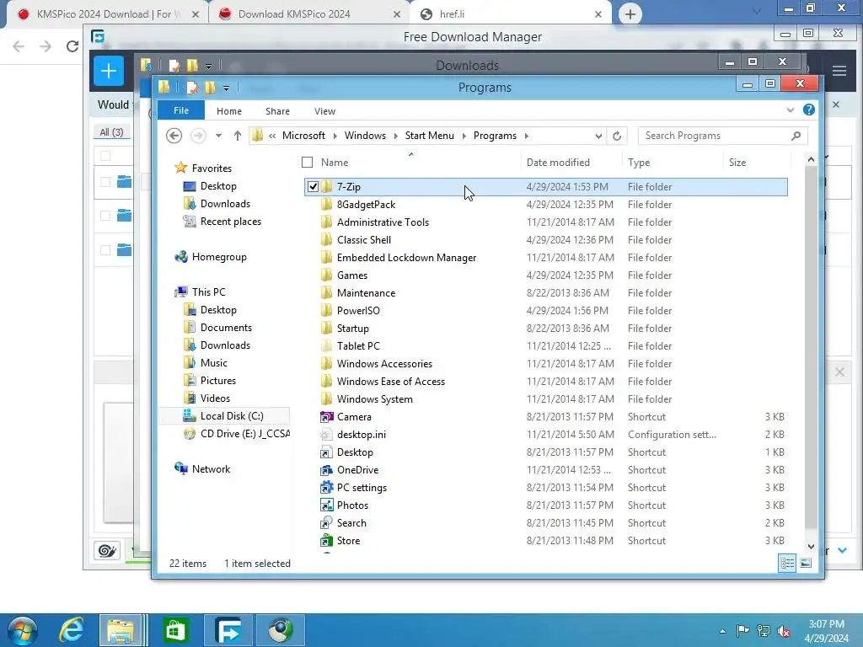The image size is (863, 647).
Task: Reload the browser page
Action: pyautogui.click(x=72, y=46)
